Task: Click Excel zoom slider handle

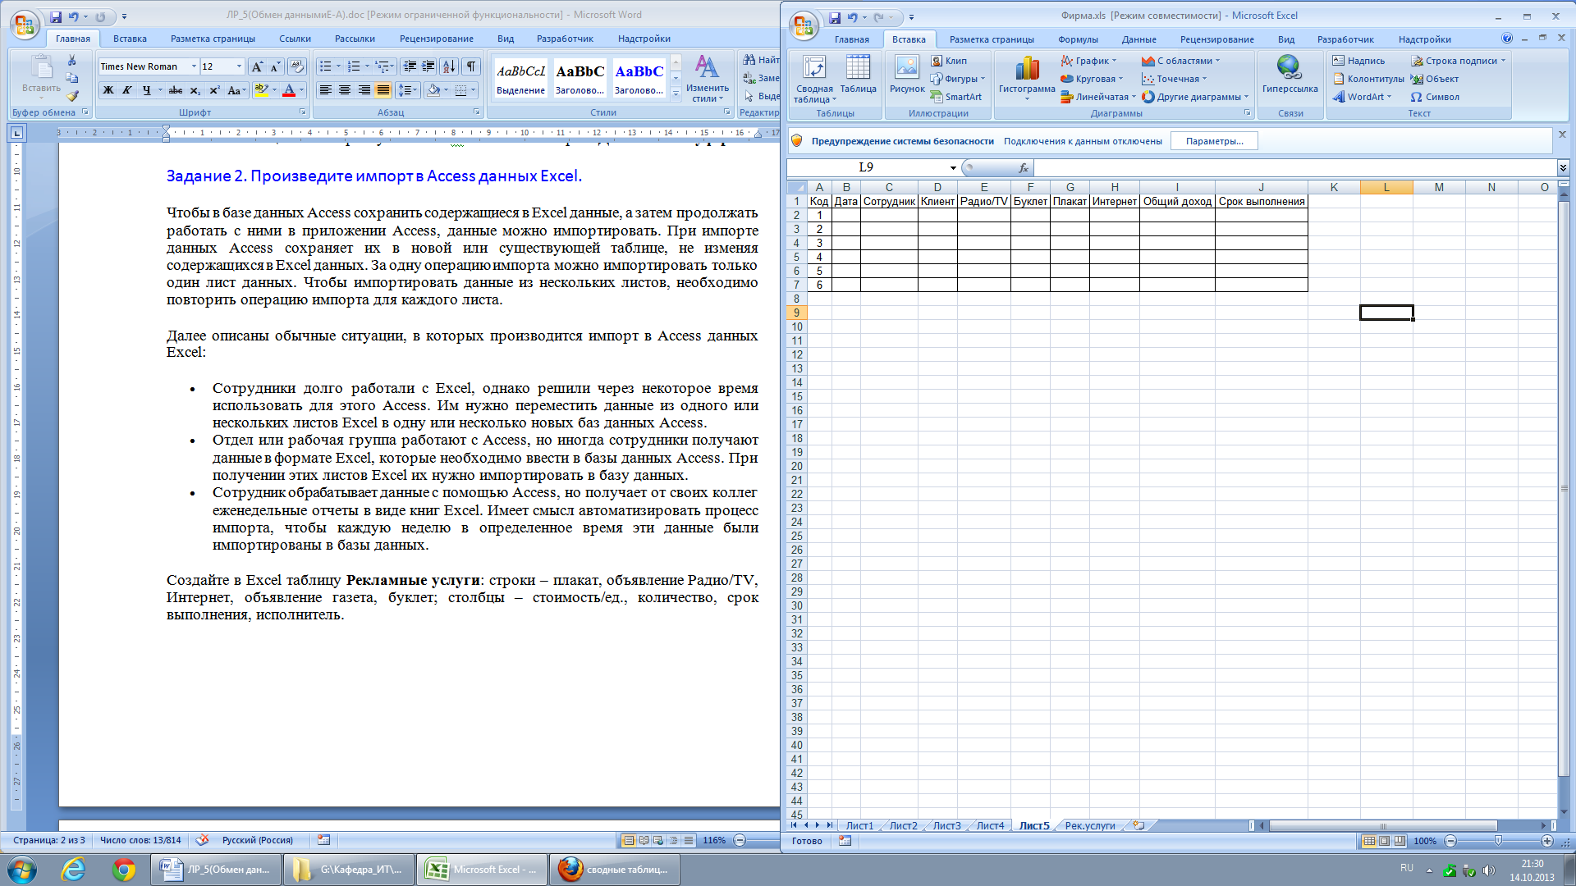Action: [1498, 841]
